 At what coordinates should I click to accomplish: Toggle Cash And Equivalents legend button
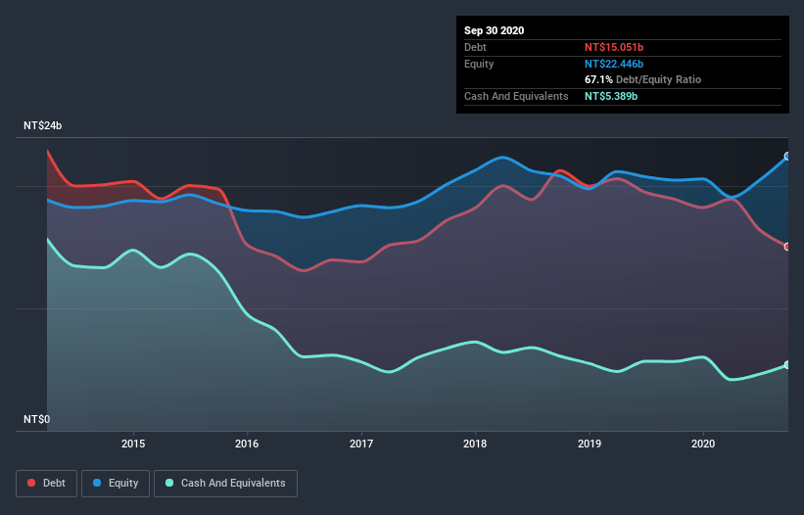(225, 484)
